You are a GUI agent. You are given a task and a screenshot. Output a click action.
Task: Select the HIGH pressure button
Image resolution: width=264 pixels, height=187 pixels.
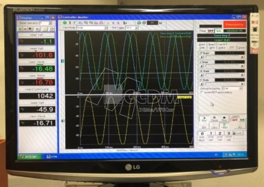[x=224, y=126]
